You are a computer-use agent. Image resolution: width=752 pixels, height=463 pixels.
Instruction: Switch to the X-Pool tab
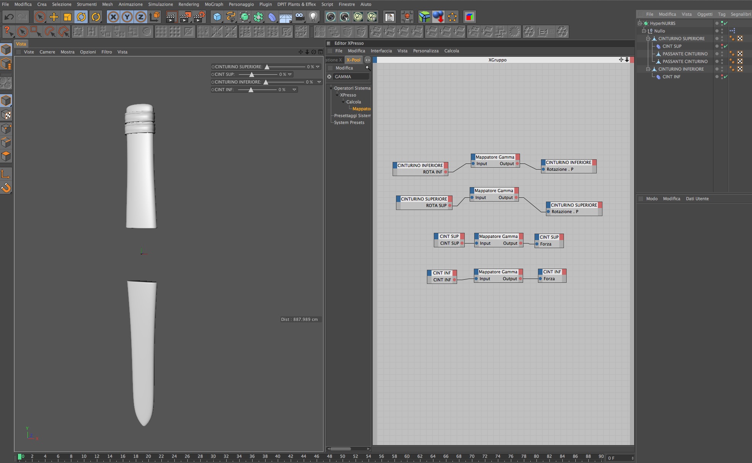coord(353,60)
